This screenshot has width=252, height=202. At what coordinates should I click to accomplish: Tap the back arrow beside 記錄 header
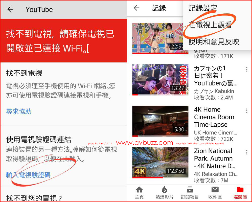136,8
